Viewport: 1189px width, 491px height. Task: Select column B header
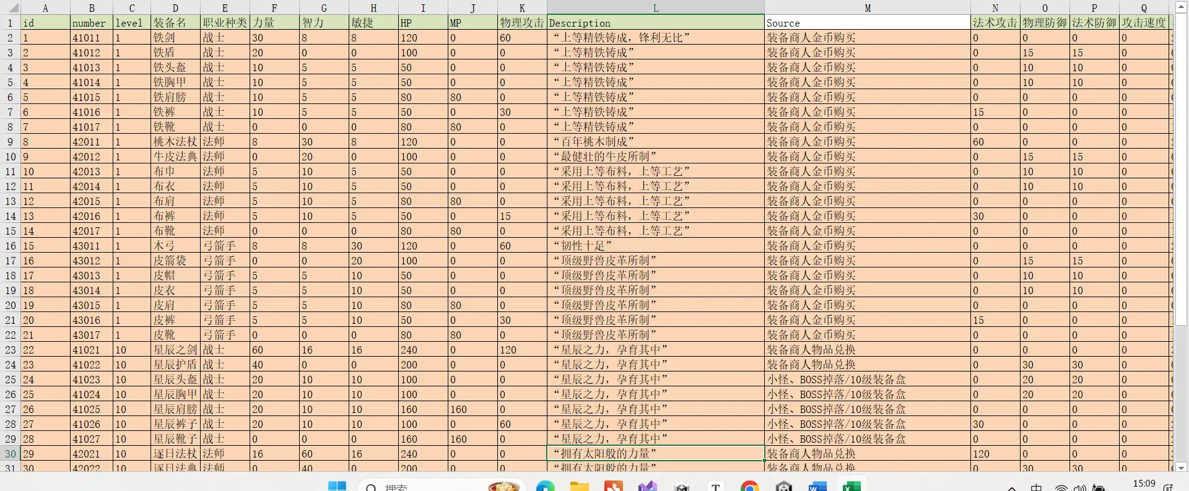(92, 7)
